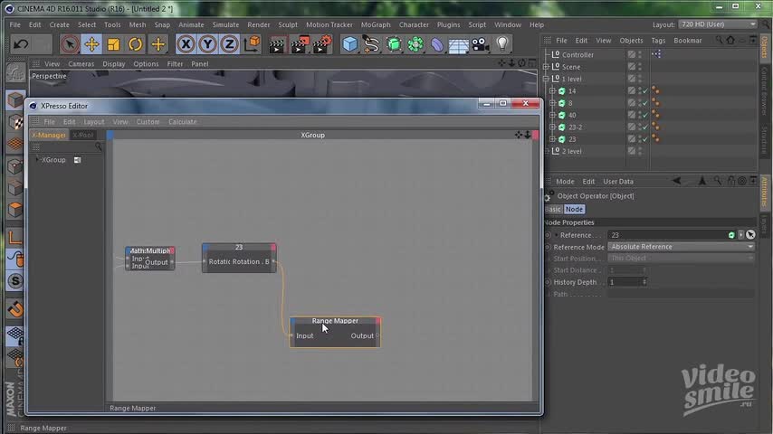The height and width of the screenshot is (434, 773).
Task: Select the Points mode icon
Action: [x=15, y=166]
